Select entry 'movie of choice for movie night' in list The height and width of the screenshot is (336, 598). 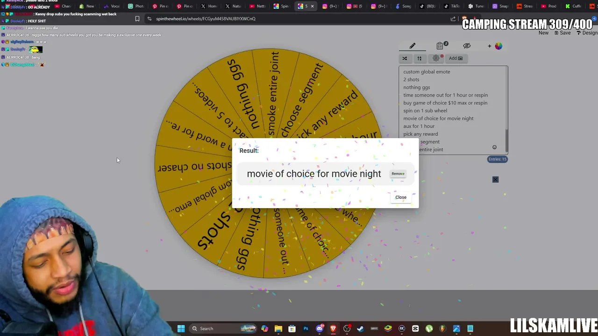438,119
